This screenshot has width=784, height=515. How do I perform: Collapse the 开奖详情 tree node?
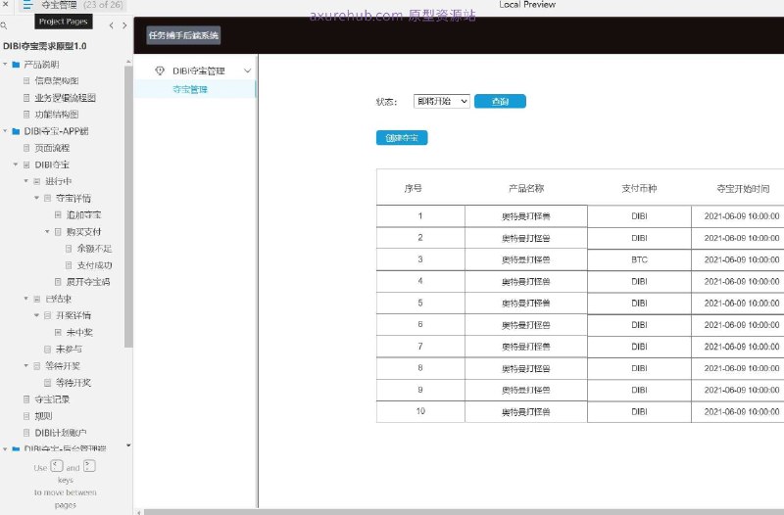point(36,315)
